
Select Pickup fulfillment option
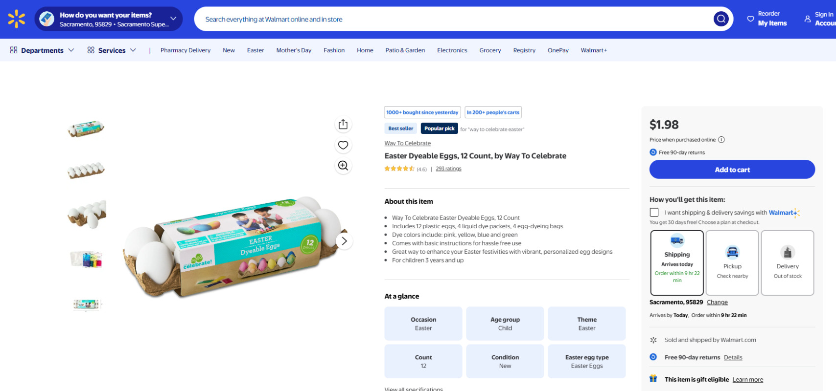click(732, 263)
